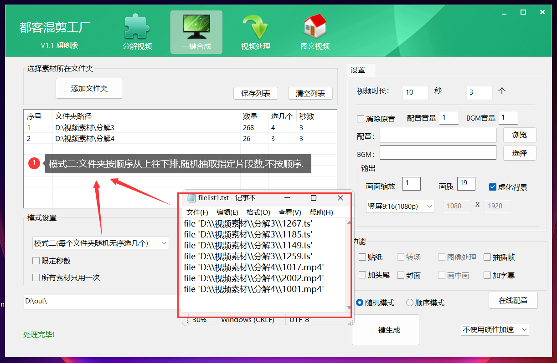
Task: Click the Notepad line ending 1149.ts
Action: click(x=248, y=245)
